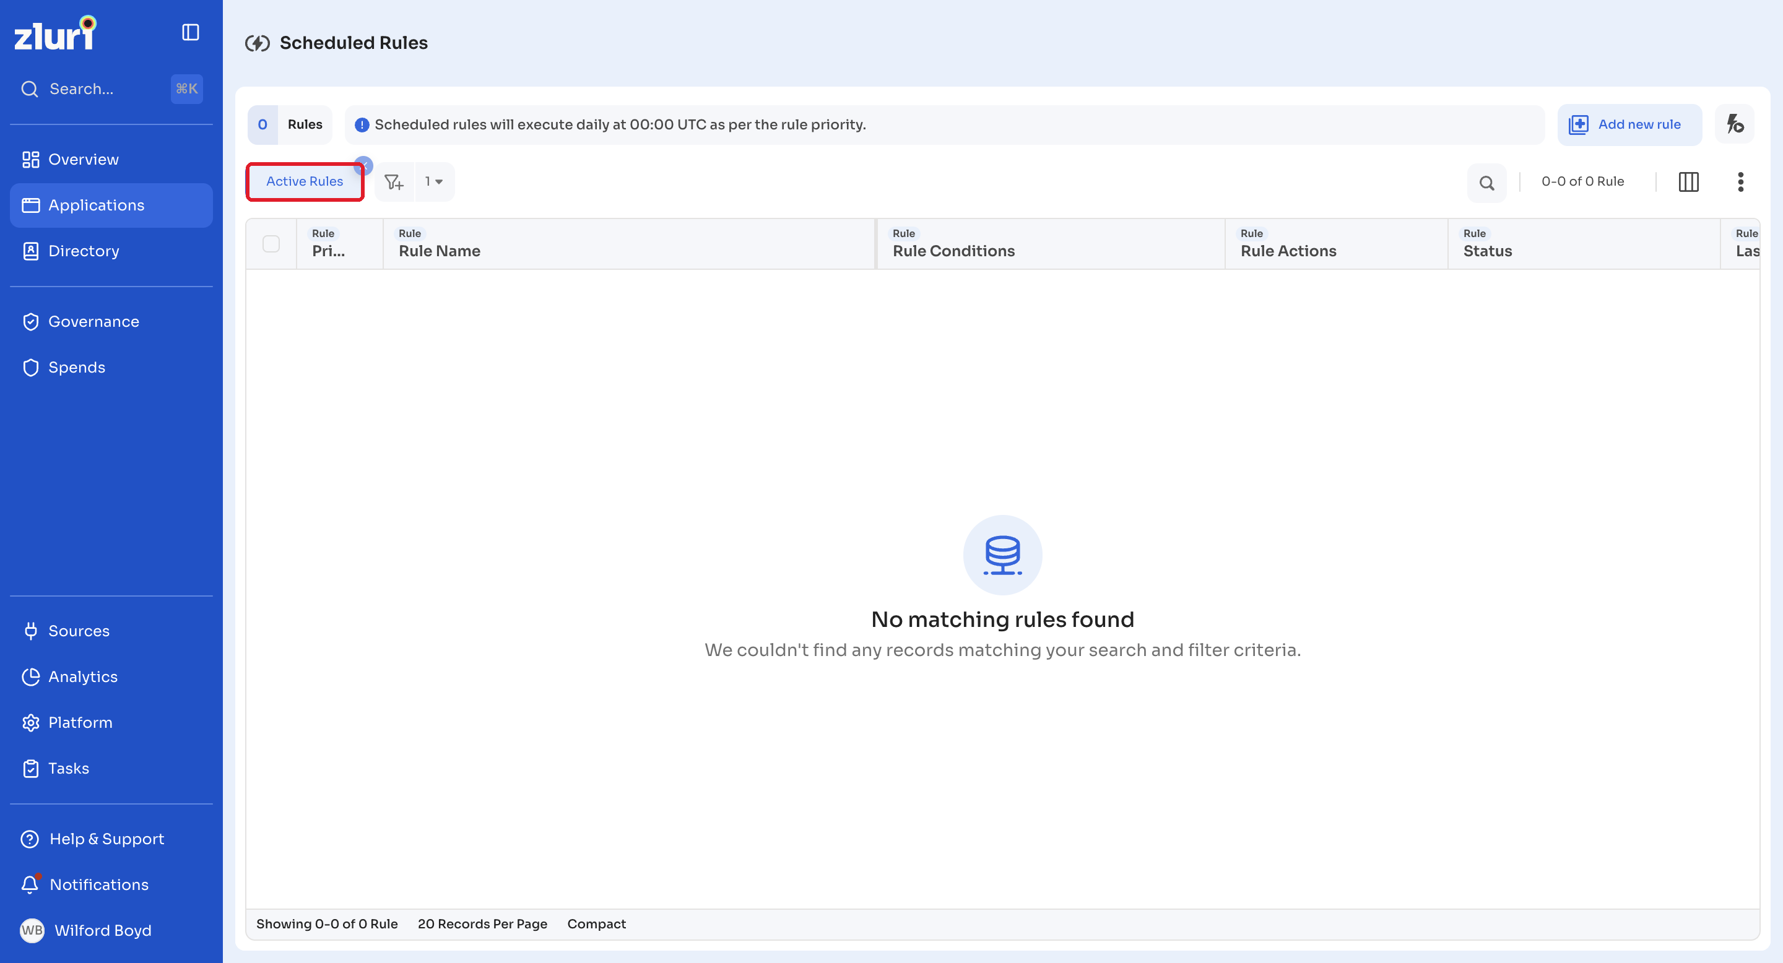Viewport: 1783px width, 963px height.
Task: Open 20 Records Per Page selector
Action: click(482, 923)
